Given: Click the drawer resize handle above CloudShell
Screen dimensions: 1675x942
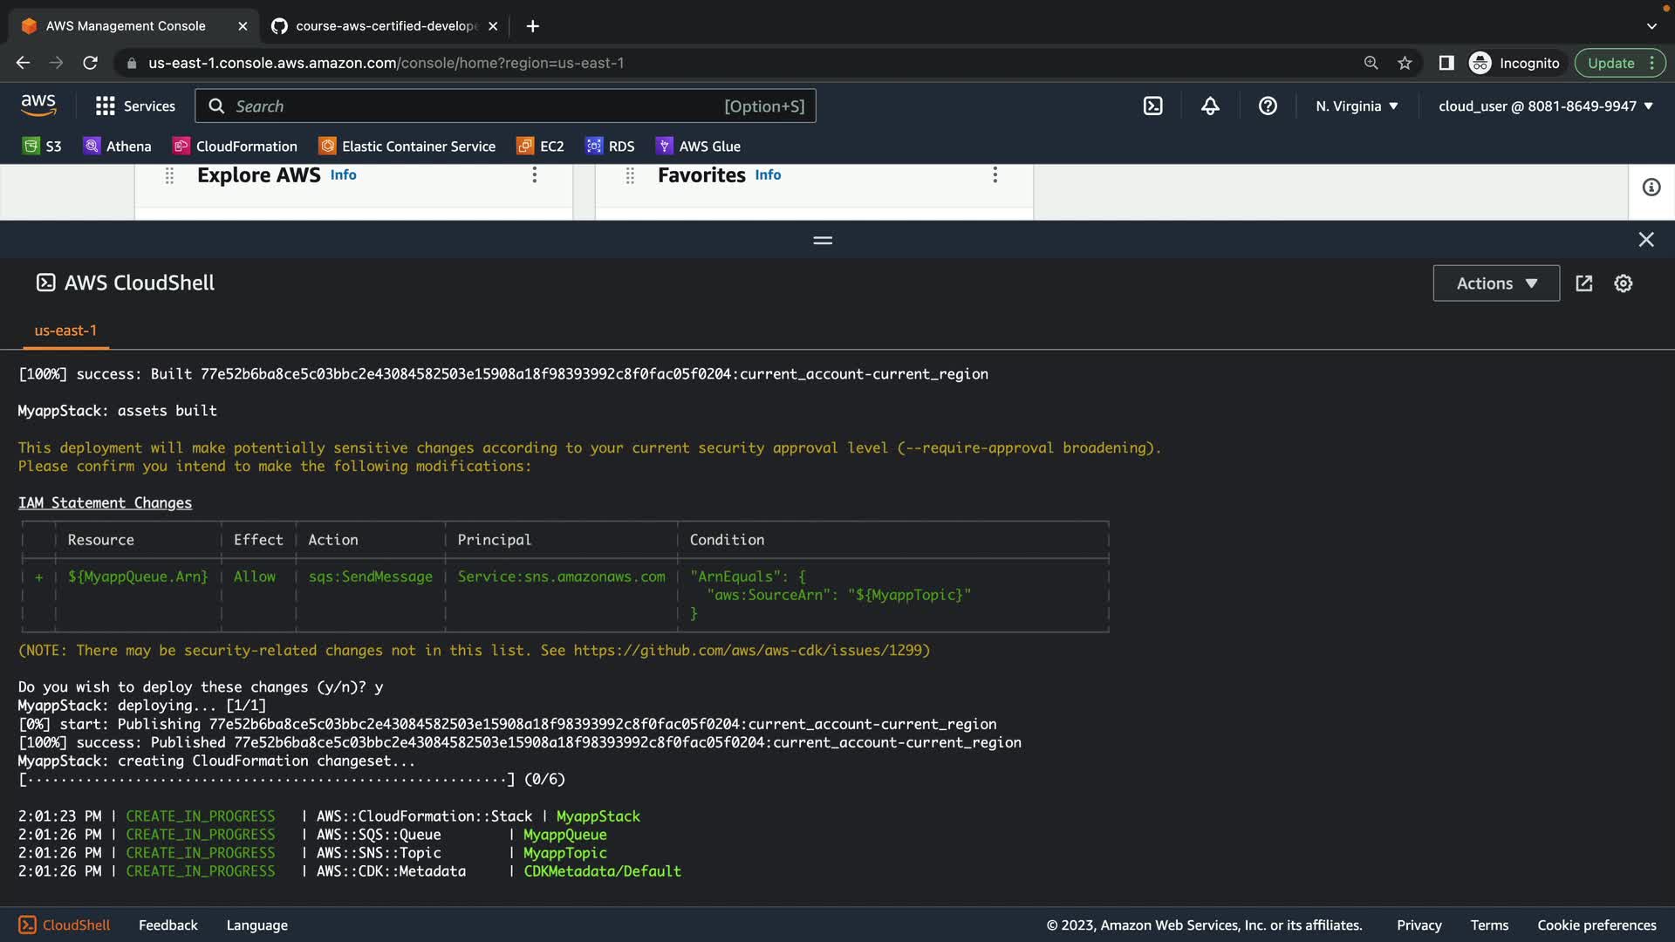Looking at the screenshot, I should tap(822, 240).
